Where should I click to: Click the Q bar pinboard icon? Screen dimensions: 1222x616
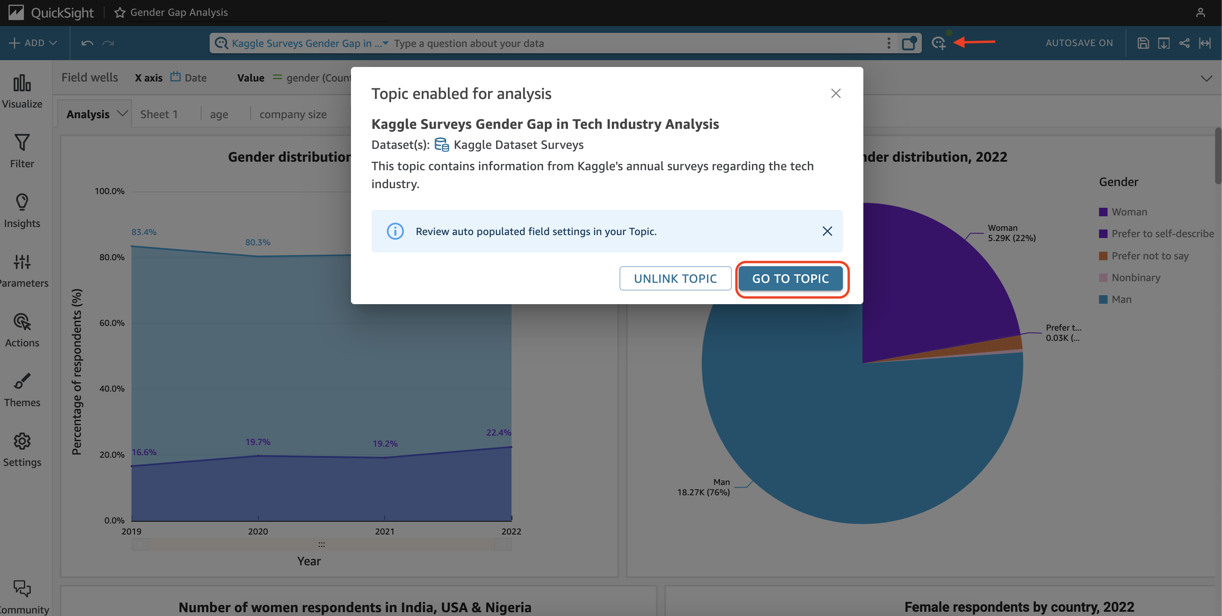(909, 43)
